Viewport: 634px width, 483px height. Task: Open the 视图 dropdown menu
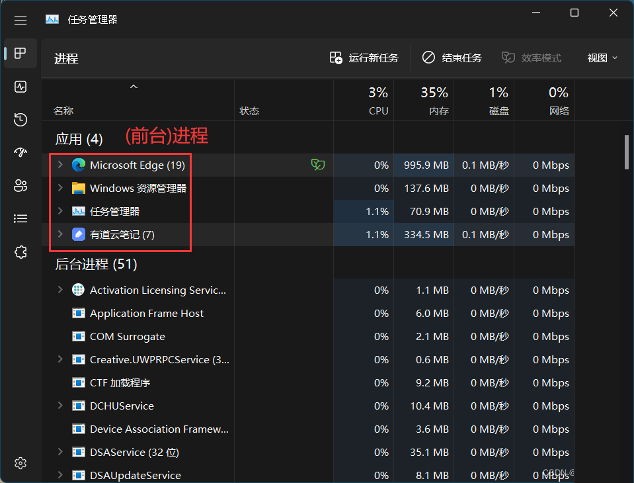pyautogui.click(x=602, y=58)
